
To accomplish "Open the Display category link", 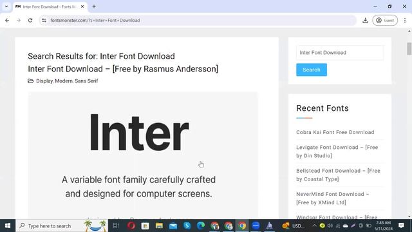I will (44, 81).
